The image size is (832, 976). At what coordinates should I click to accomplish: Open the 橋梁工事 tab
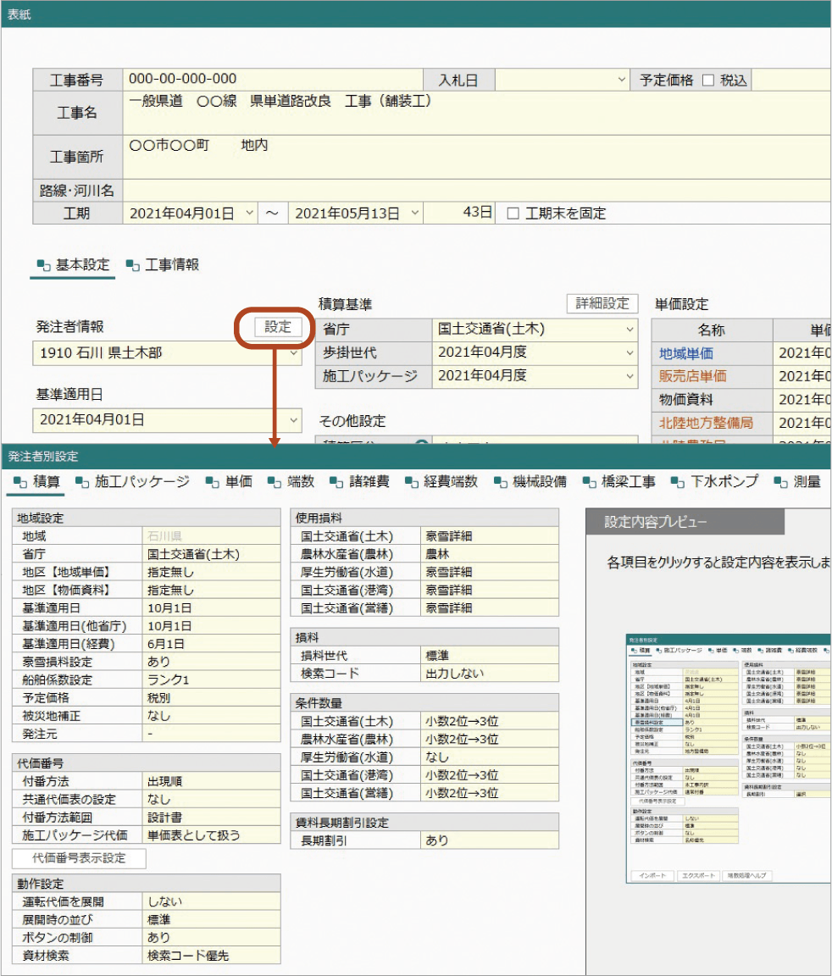[620, 482]
